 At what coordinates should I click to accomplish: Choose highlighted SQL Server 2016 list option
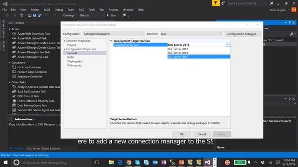point(199,57)
